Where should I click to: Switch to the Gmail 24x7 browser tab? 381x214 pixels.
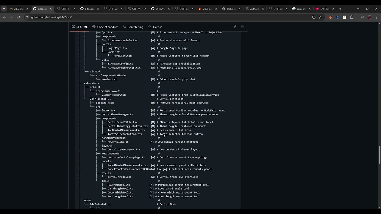coord(17,9)
